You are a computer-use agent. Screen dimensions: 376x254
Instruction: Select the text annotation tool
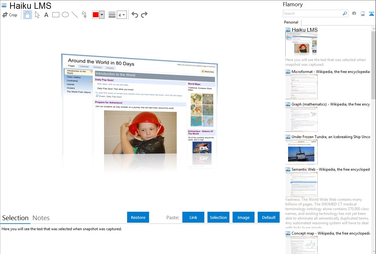click(x=46, y=15)
